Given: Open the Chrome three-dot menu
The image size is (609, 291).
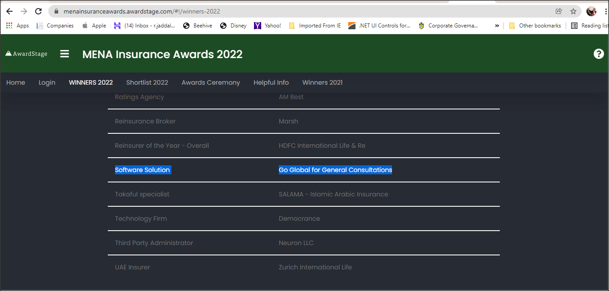Looking at the screenshot, I should coord(605,11).
